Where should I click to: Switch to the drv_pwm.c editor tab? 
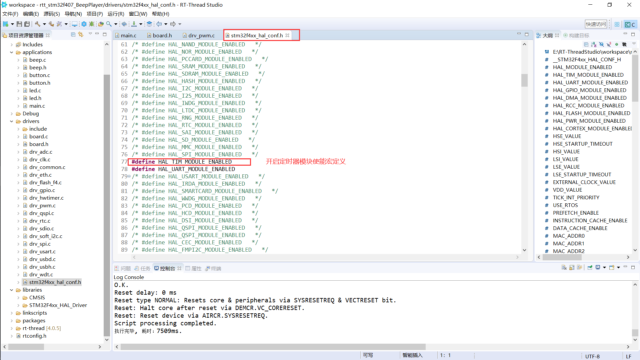coord(201,35)
